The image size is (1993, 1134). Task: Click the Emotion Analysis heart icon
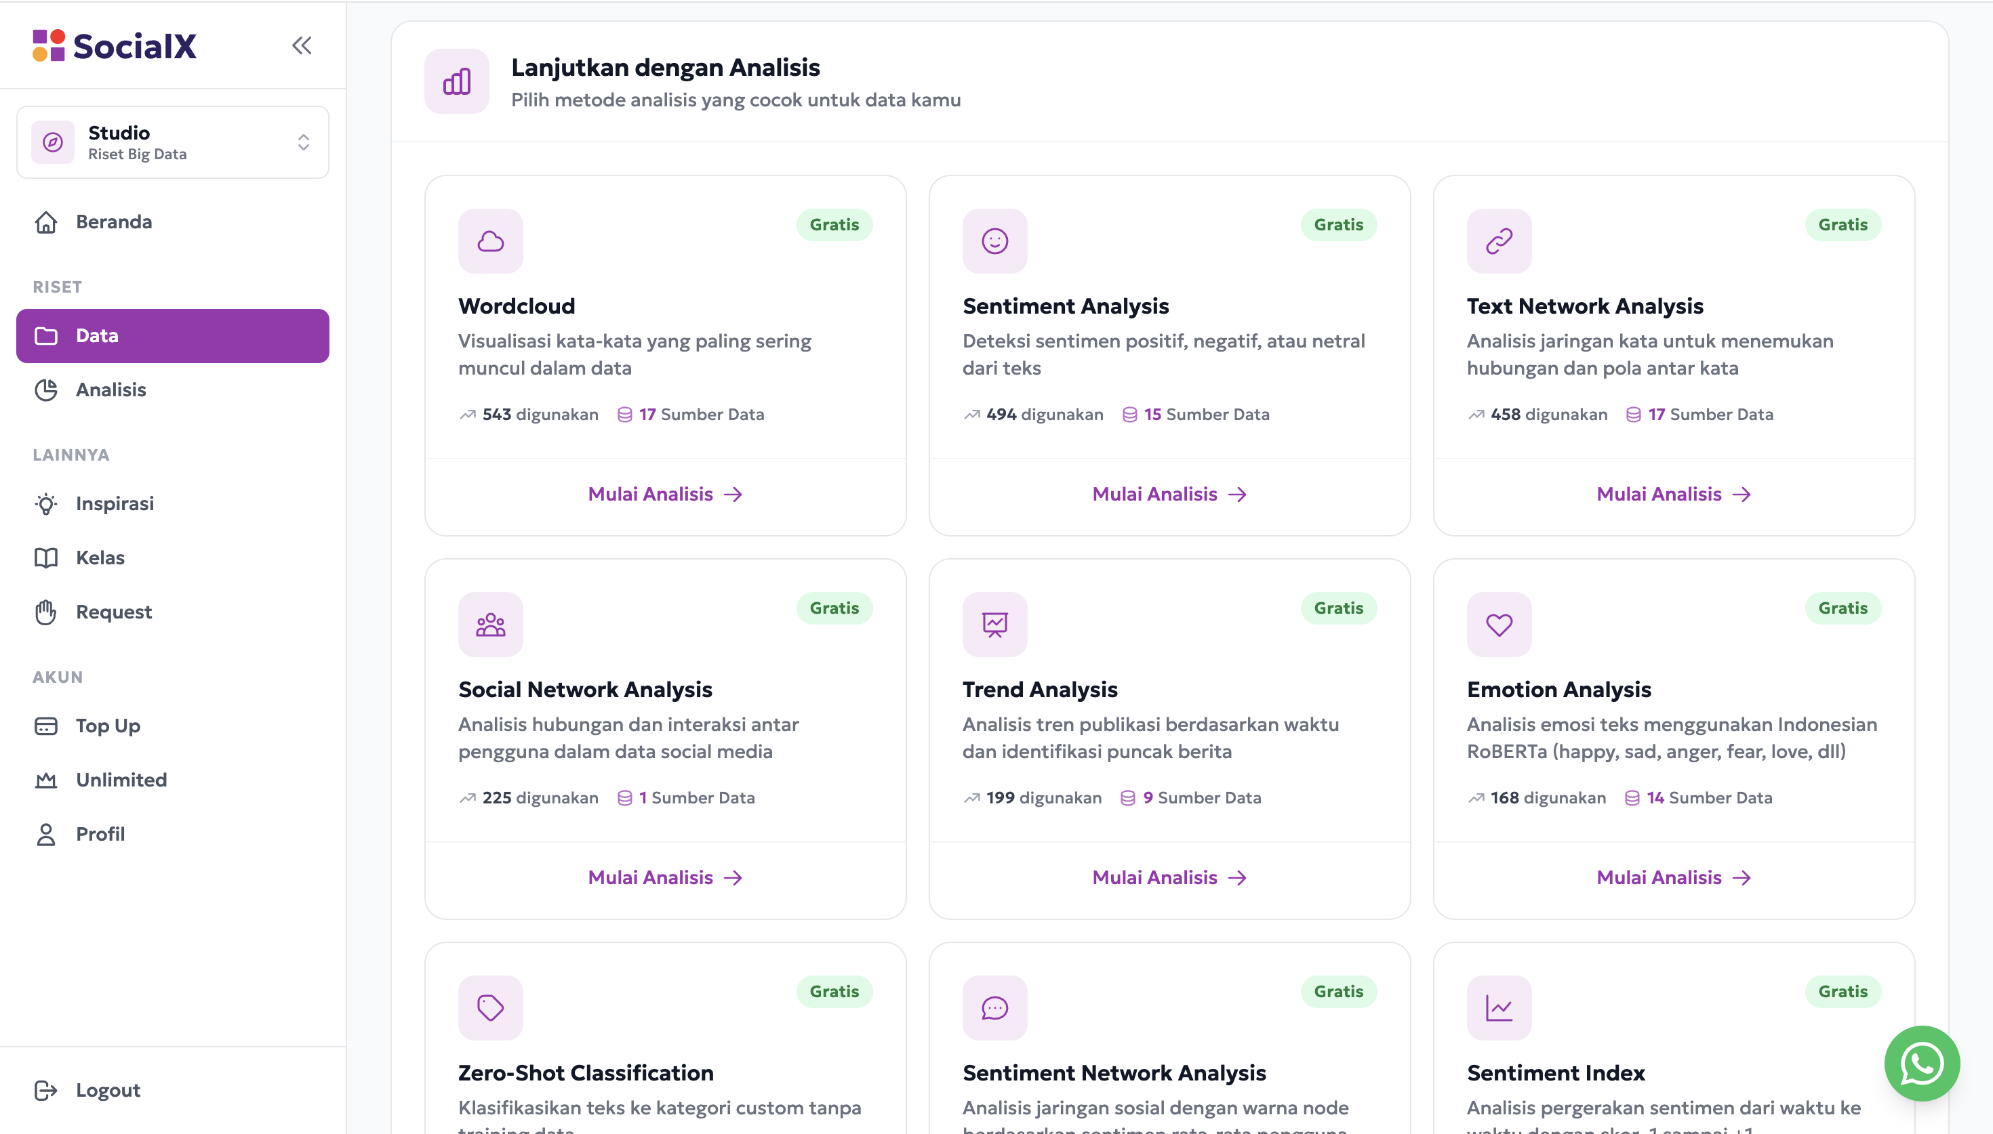click(1499, 625)
